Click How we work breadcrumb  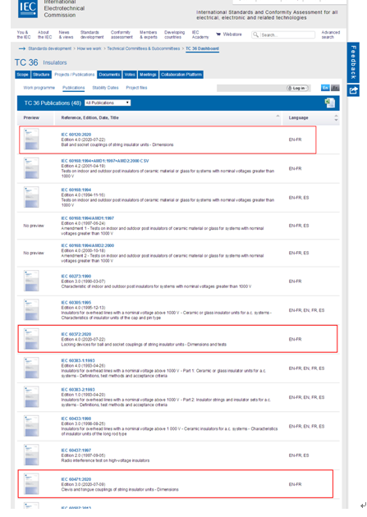[x=89, y=48]
